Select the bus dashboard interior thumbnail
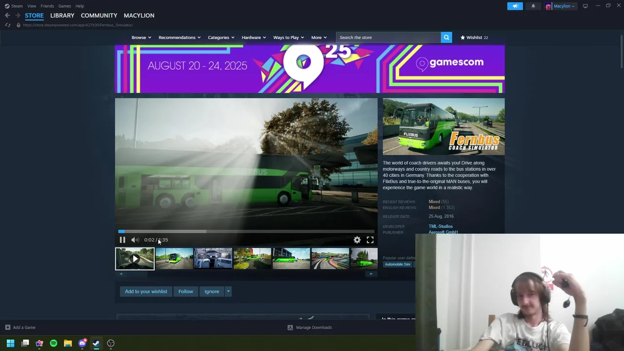Image resolution: width=624 pixels, height=351 pixels. point(213,259)
